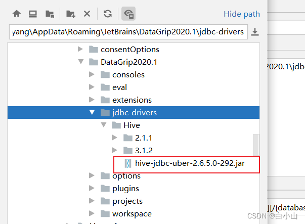The image size is (305, 224).
Task: Expand the options folder
Action: [92, 175]
